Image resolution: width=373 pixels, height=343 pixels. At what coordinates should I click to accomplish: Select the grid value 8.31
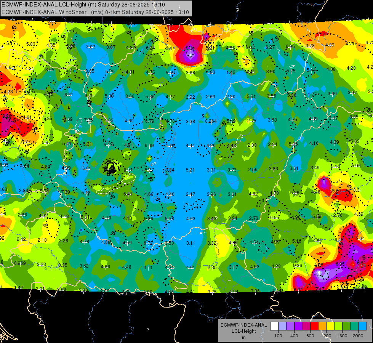357,190
